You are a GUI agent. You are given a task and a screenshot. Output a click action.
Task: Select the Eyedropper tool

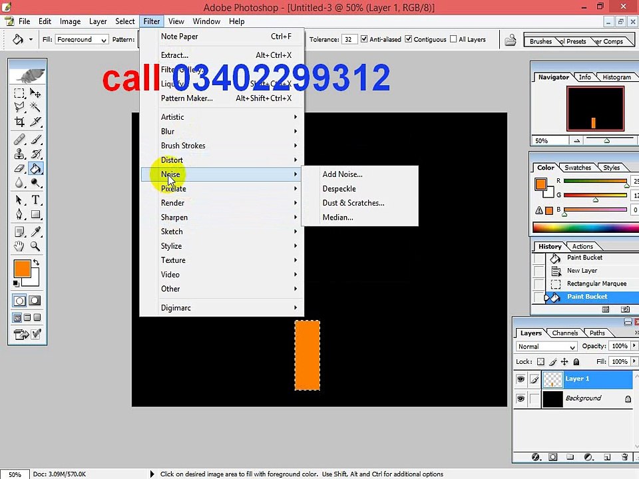click(x=35, y=232)
